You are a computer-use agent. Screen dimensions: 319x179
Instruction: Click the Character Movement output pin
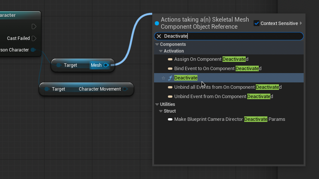125,89
